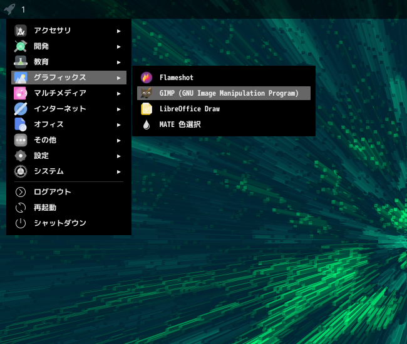
Task: Click the rocket launcher icon in panel
Action: (9, 9)
